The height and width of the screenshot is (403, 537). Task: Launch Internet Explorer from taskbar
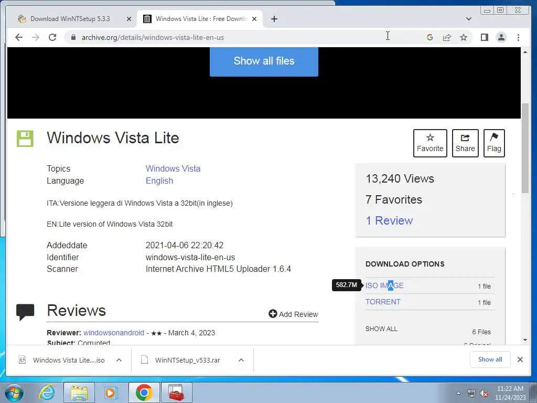pyautogui.click(x=47, y=393)
